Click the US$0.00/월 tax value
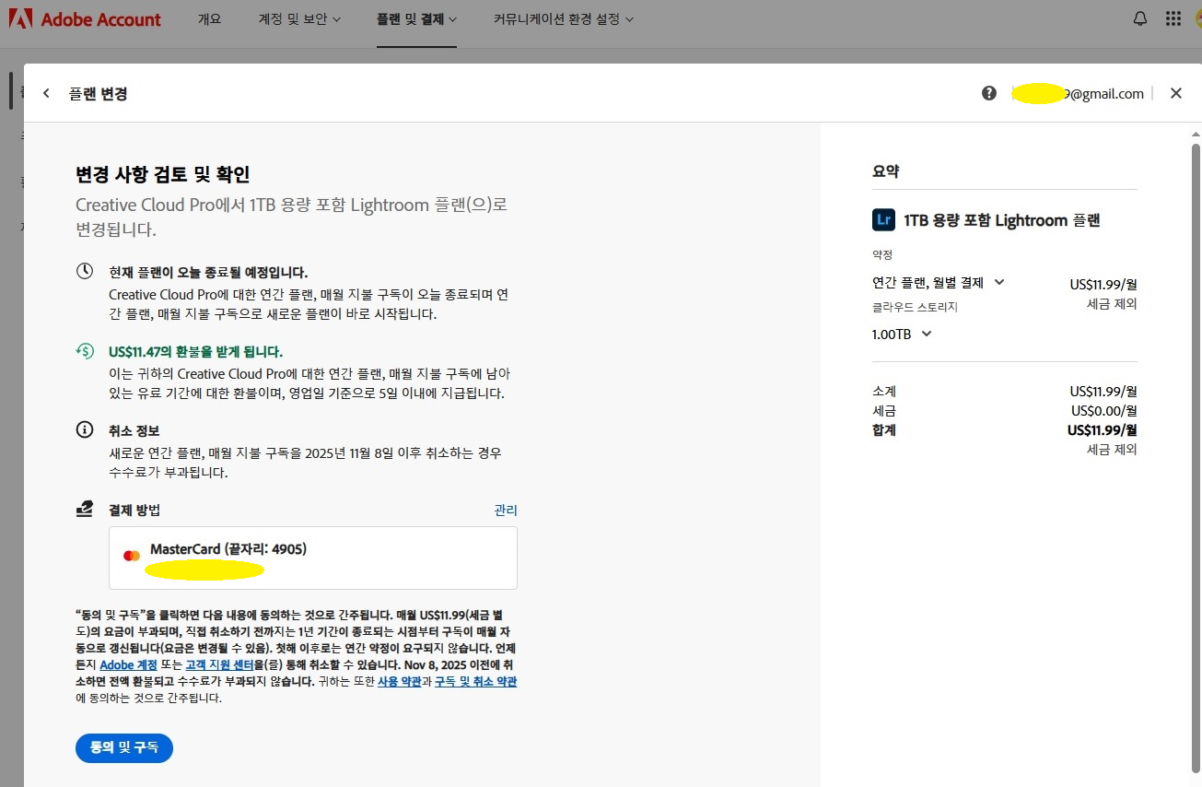Screen dimensions: 1202x787 tap(1103, 410)
